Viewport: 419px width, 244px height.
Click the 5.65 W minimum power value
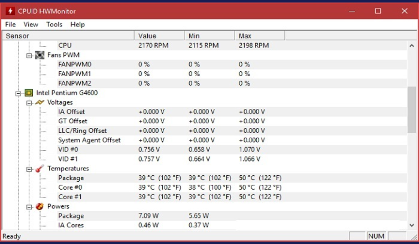pyautogui.click(x=199, y=216)
